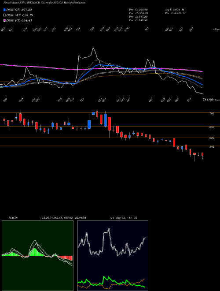Click the 'Pre O: 568.90' open value
Viewport: 220px width, 291px height.
pyautogui.click(x=138, y=9)
